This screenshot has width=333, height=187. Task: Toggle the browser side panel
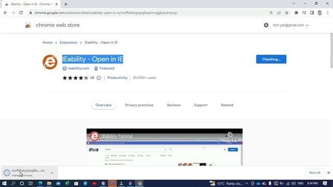click(x=312, y=12)
